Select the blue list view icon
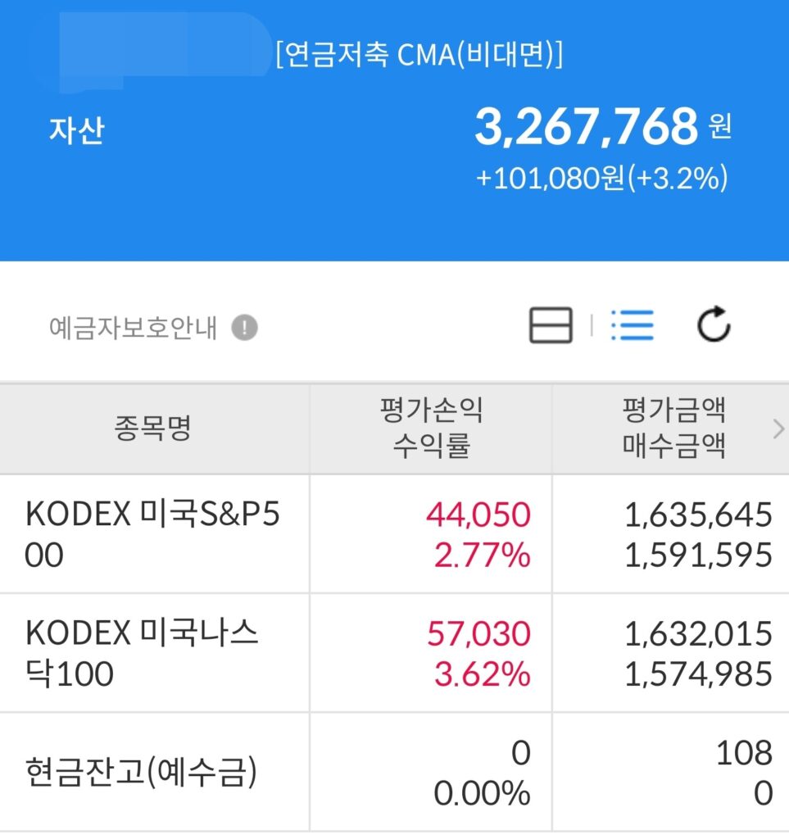 633,324
